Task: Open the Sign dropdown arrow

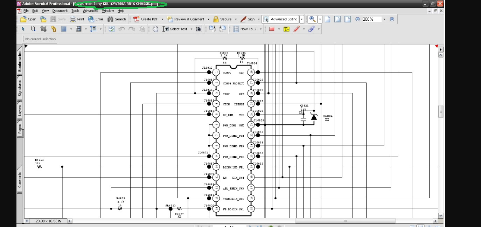Action: tap(259, 19)
